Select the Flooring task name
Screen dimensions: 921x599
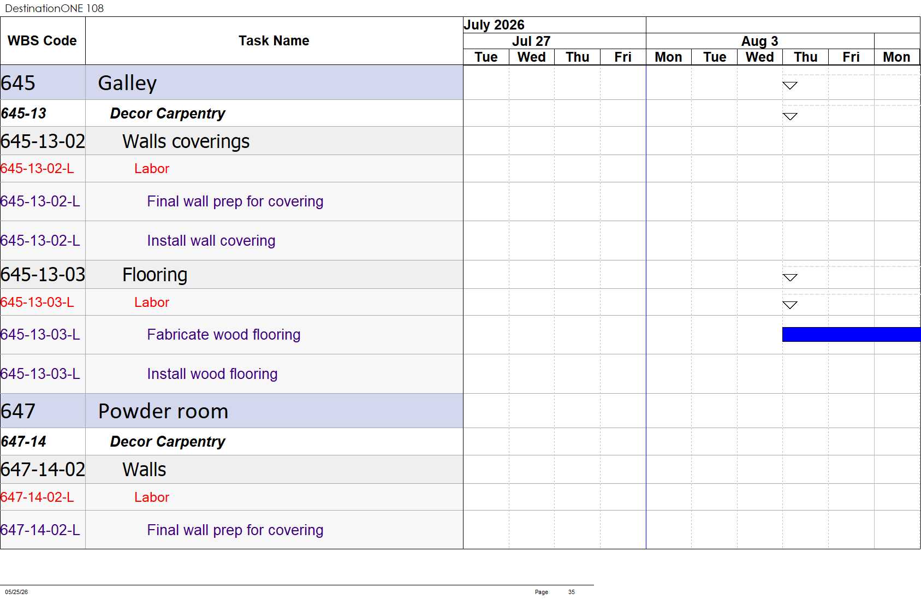pos(155,275)
